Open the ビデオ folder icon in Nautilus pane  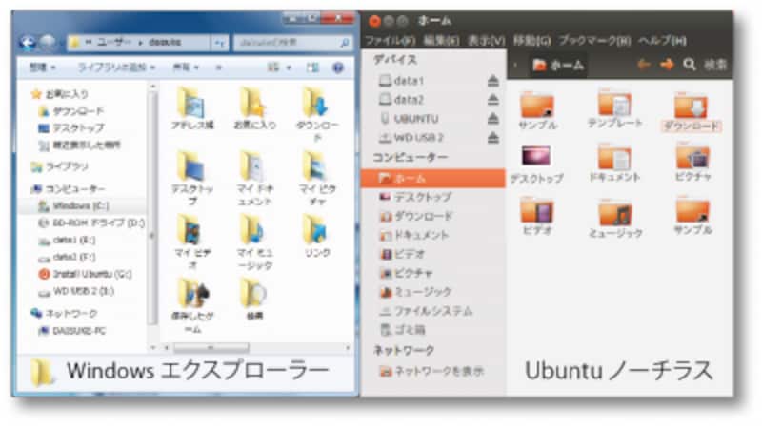coord(536,217)
